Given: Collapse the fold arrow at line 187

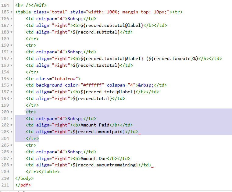Looking at the screenshot, I should 11,25.
